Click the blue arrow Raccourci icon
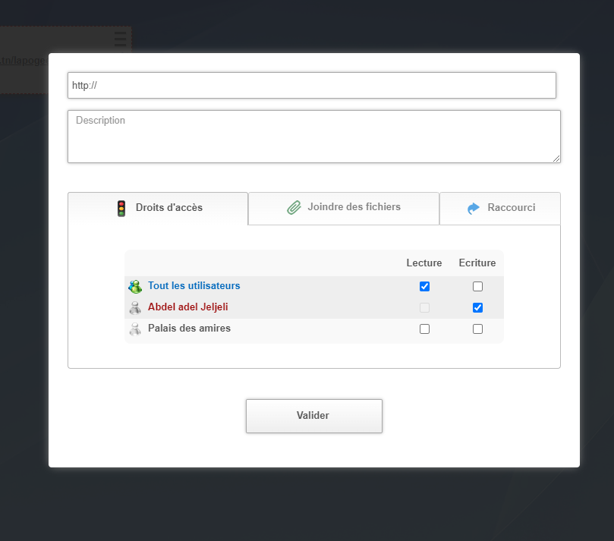Screen dimensions: 614x541 click(474, 208)
